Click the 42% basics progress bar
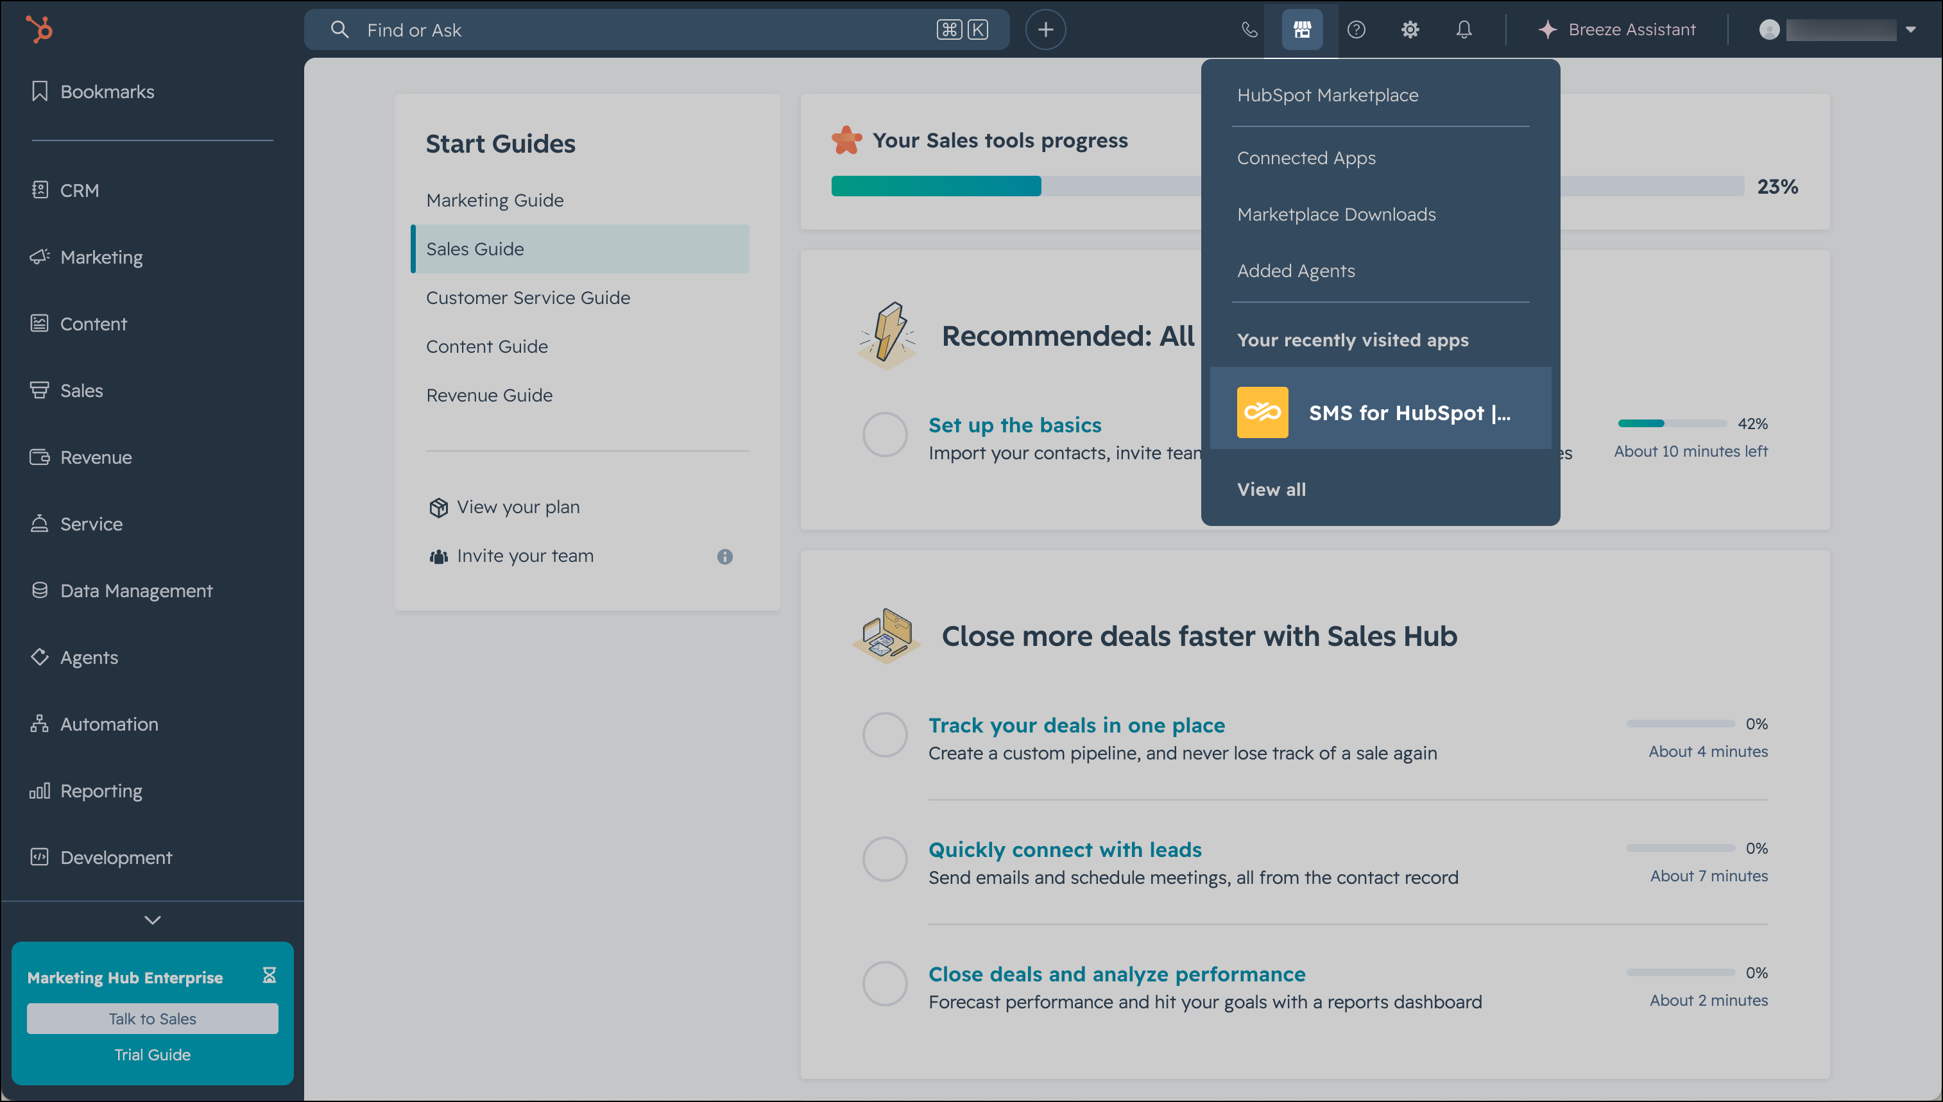The width and height of the screenshot is (1943, 1102). coord(1672,423)
